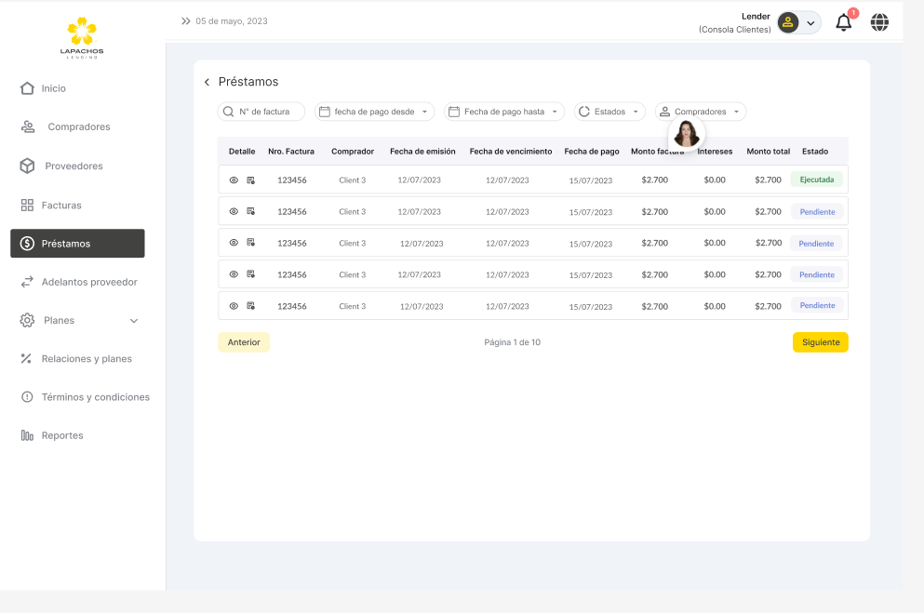The height and width of the screenshot is (613, 924).
Task: Click the back arrow beside Préstamos title
Action: click(207, 82)
